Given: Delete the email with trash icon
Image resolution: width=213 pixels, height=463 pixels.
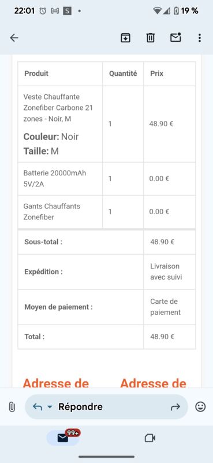Looking at the screenshot, I should 151,38.
